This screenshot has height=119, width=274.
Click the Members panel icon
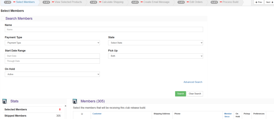[75, 101]
